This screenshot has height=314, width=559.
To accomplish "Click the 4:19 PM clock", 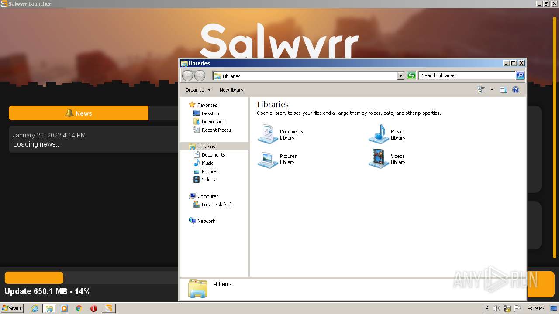I will click(536, 308).
